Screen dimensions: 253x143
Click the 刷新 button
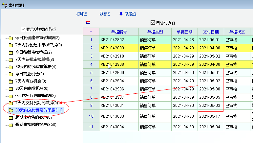point(105,14)
